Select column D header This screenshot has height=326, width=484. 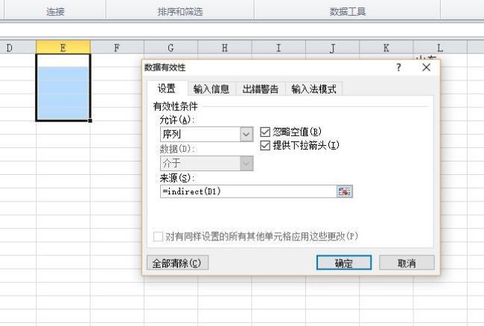pos(18,48)
